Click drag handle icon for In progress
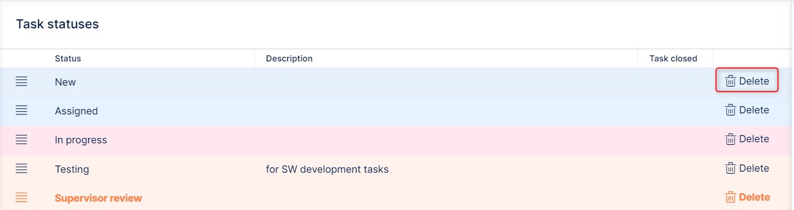Image resolution: width=794 pixels, height=210 pixels. pos(21,140)
